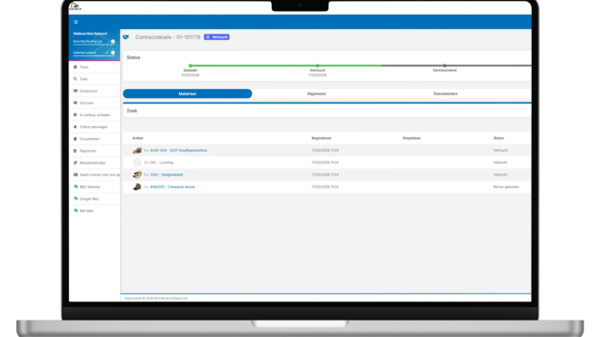Open the 432F Graaflaadmachine article link
600x337 pixels.
click(178, 150)
